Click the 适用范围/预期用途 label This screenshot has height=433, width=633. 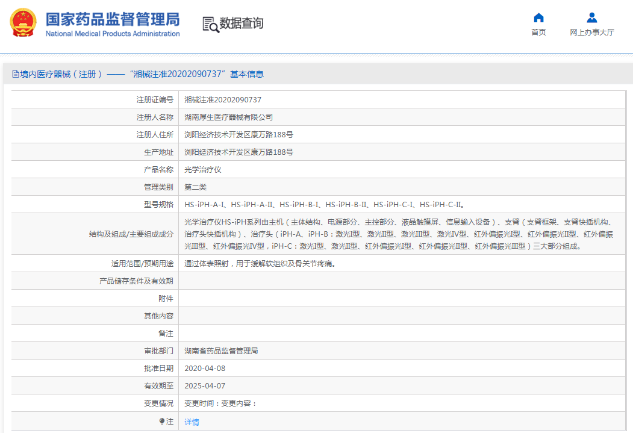pyautogui.click(x=143, y=264)
